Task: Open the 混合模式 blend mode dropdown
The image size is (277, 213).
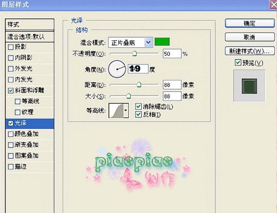Action: point(148,43)
